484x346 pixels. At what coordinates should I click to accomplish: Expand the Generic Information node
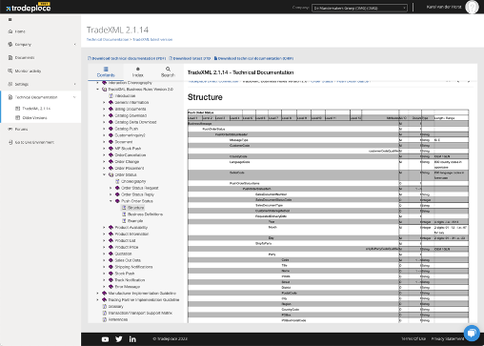(x=104, y=102)
